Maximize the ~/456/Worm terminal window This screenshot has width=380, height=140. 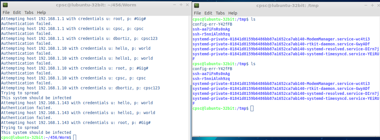tap(181, 5)
